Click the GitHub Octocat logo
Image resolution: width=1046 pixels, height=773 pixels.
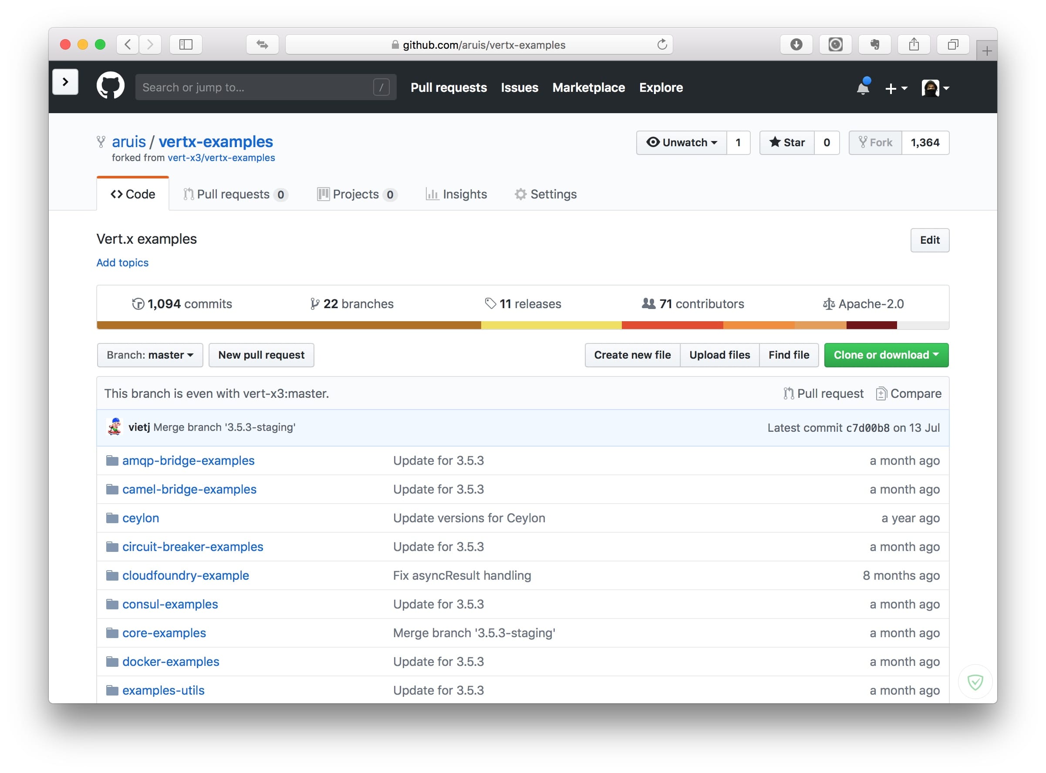click(111, 86)
